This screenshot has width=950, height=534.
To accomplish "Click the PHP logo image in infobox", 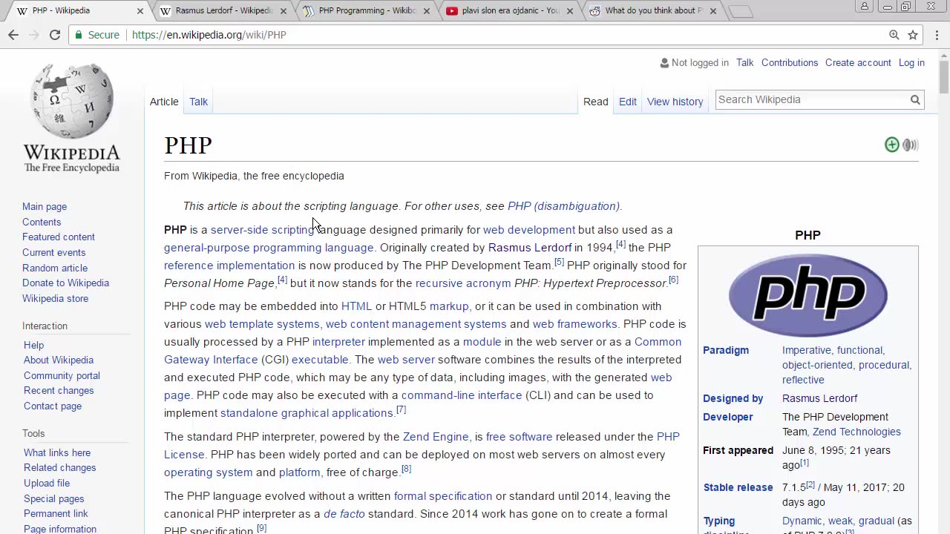I will click(807, 295).
